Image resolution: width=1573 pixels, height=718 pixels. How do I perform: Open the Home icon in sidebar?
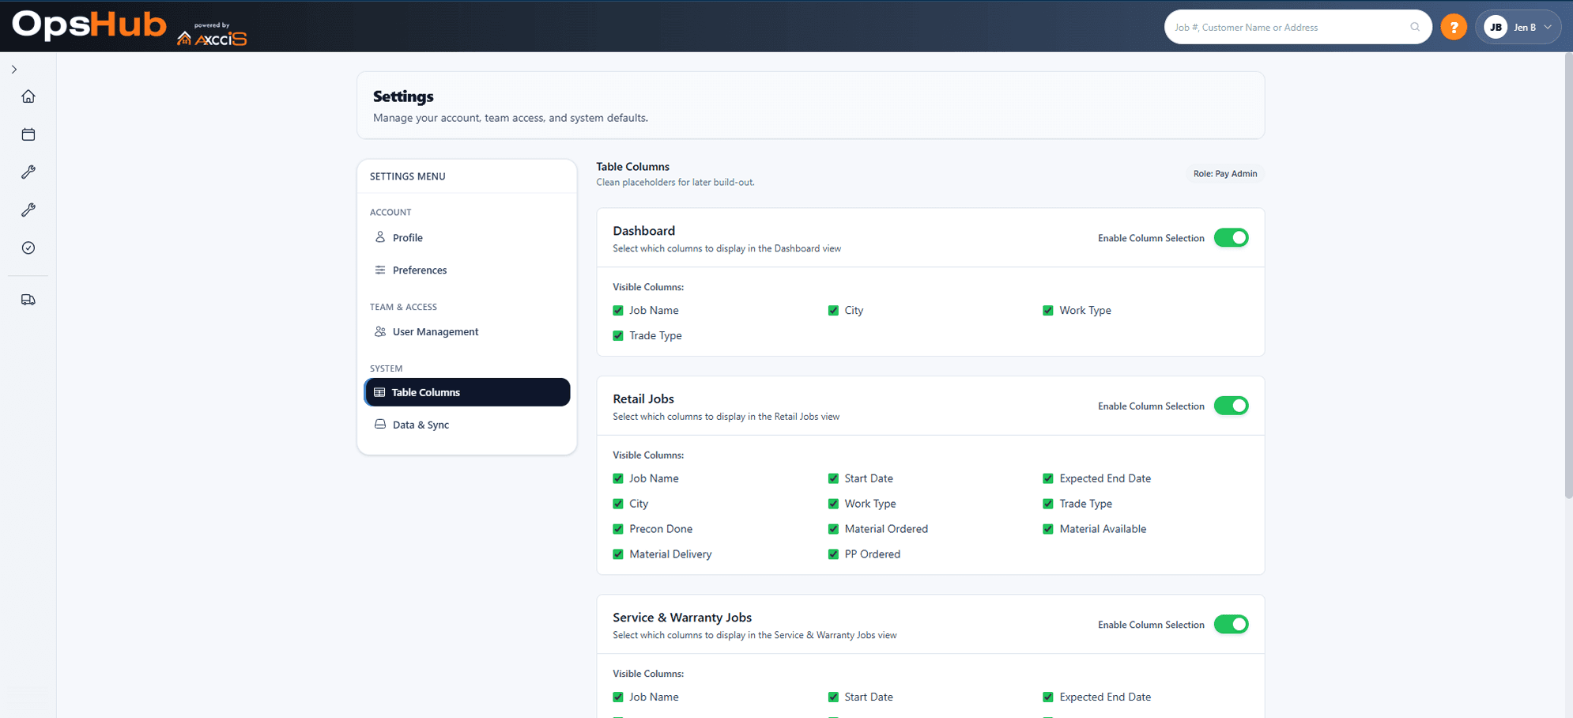pos(28,96)
